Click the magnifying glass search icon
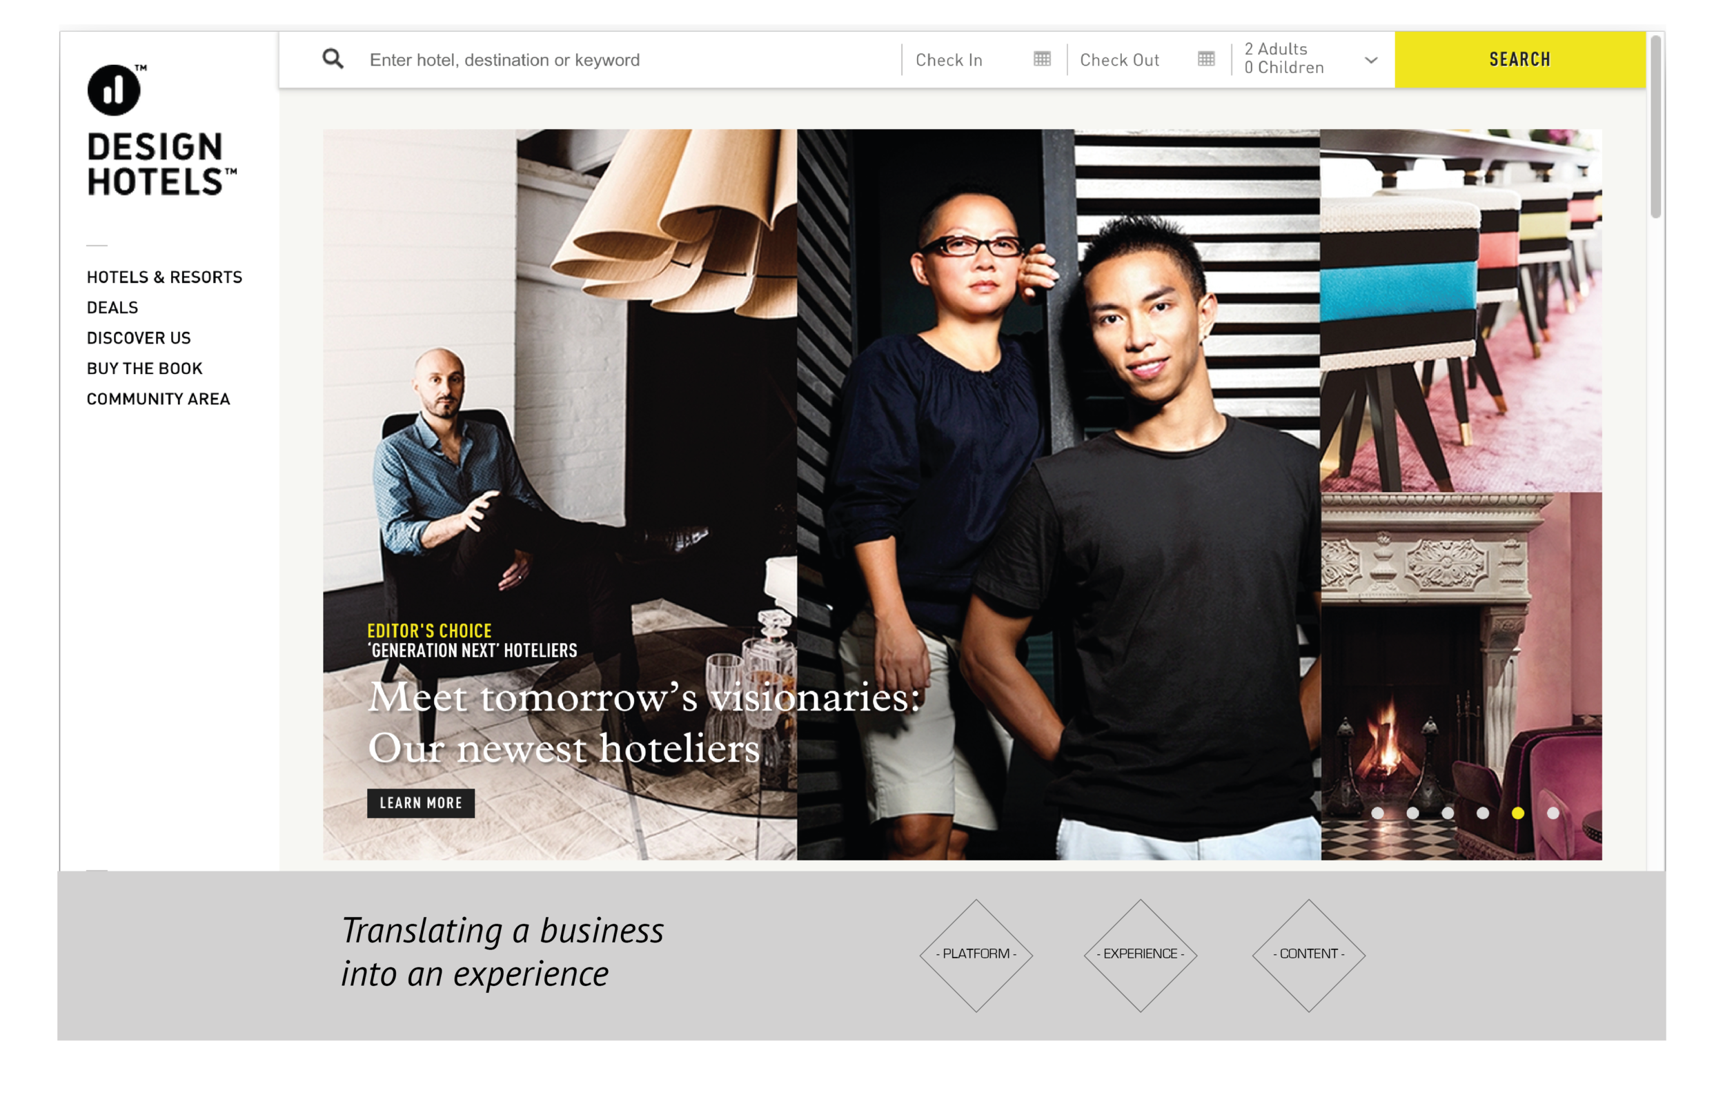This screenshot has width=1725, height=1097. coord(333,59)
